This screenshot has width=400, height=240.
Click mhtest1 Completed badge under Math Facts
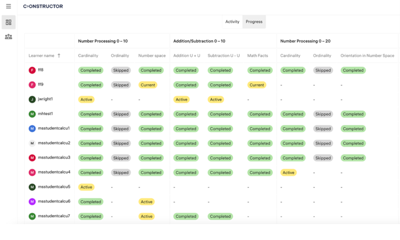click(260, 114)
